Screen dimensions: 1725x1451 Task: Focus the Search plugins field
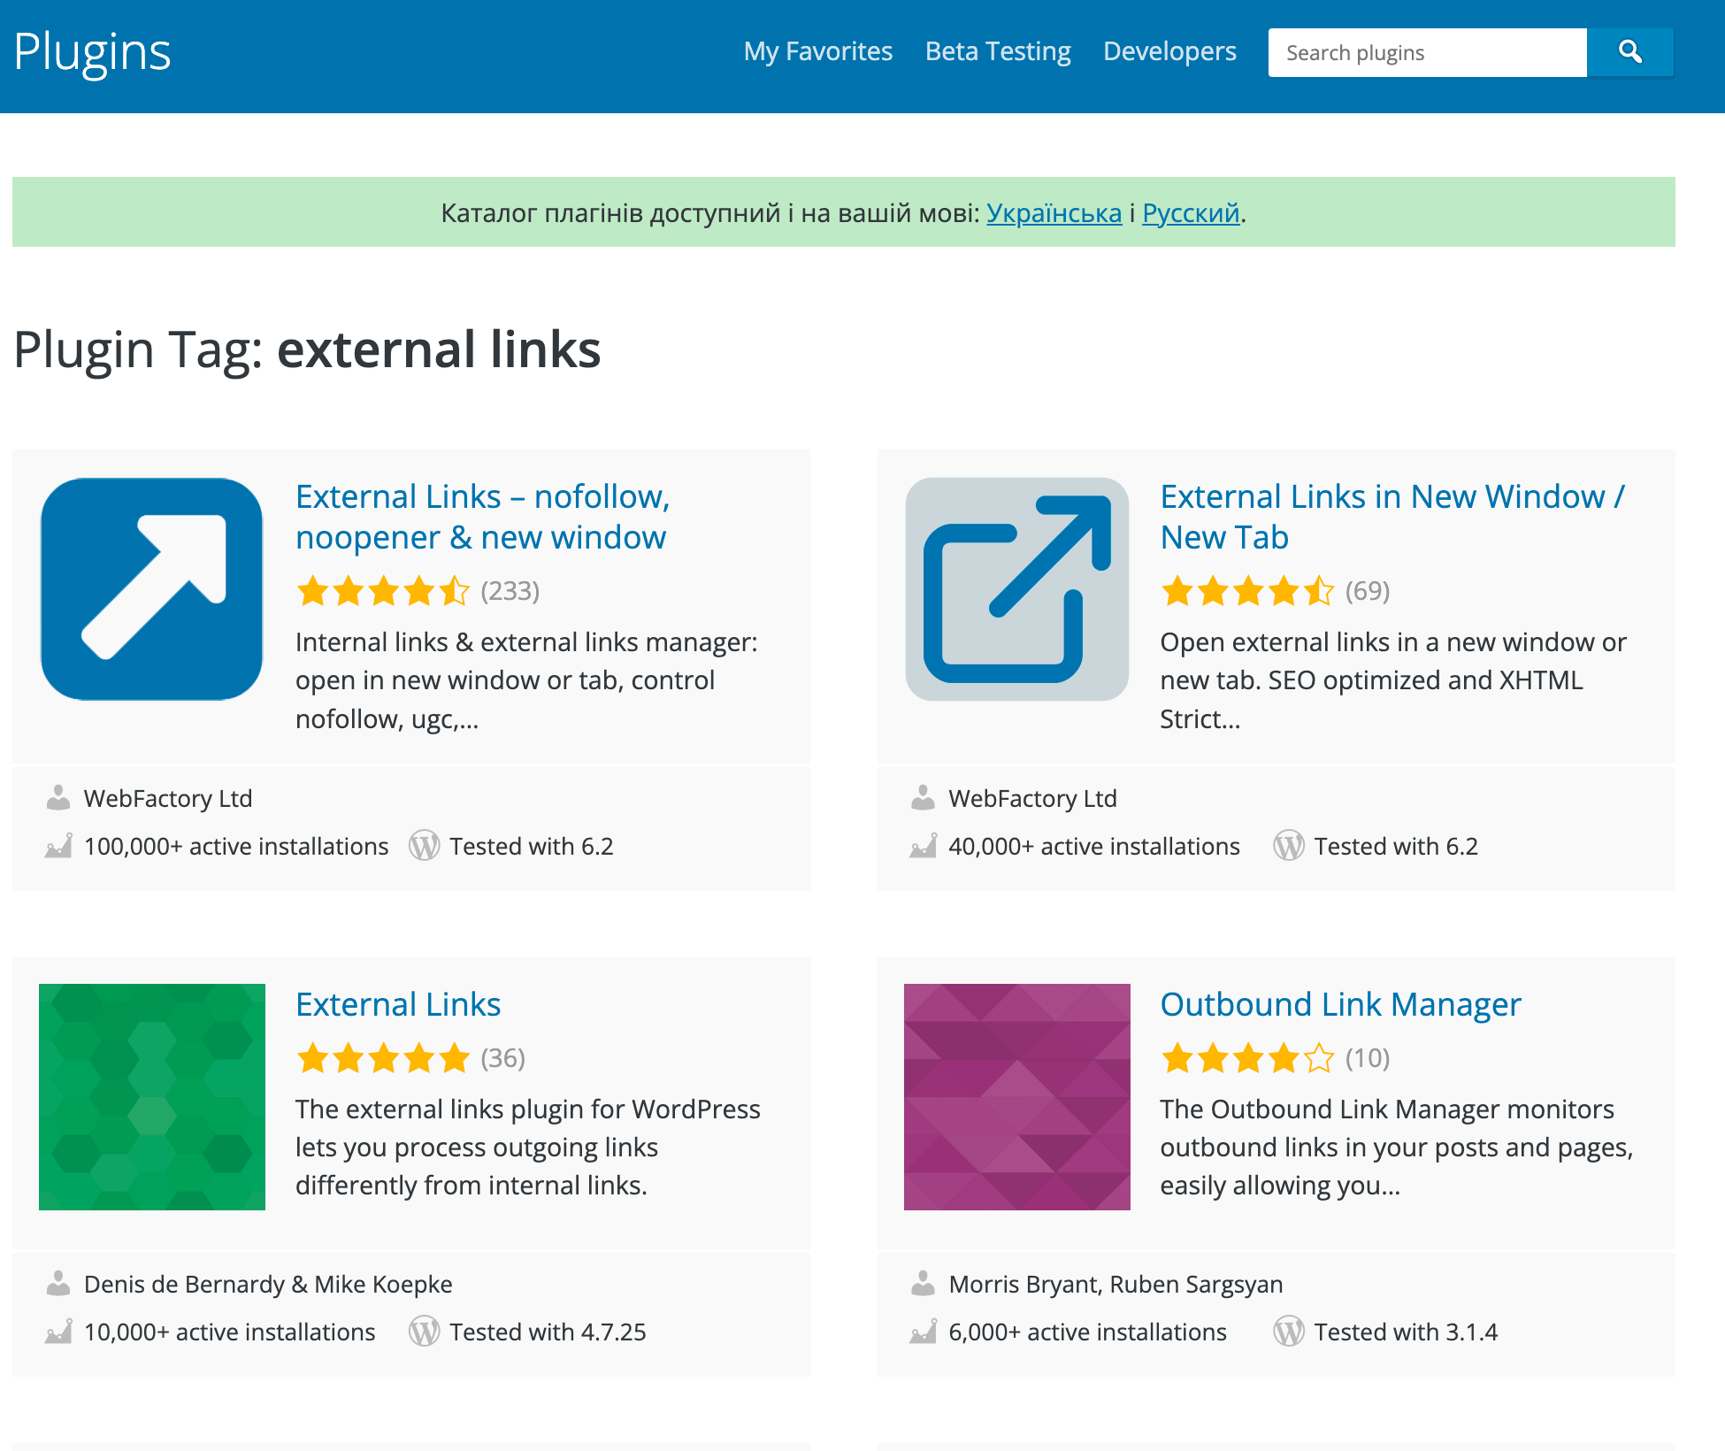pyautogui.click(x=1427, y=52)
